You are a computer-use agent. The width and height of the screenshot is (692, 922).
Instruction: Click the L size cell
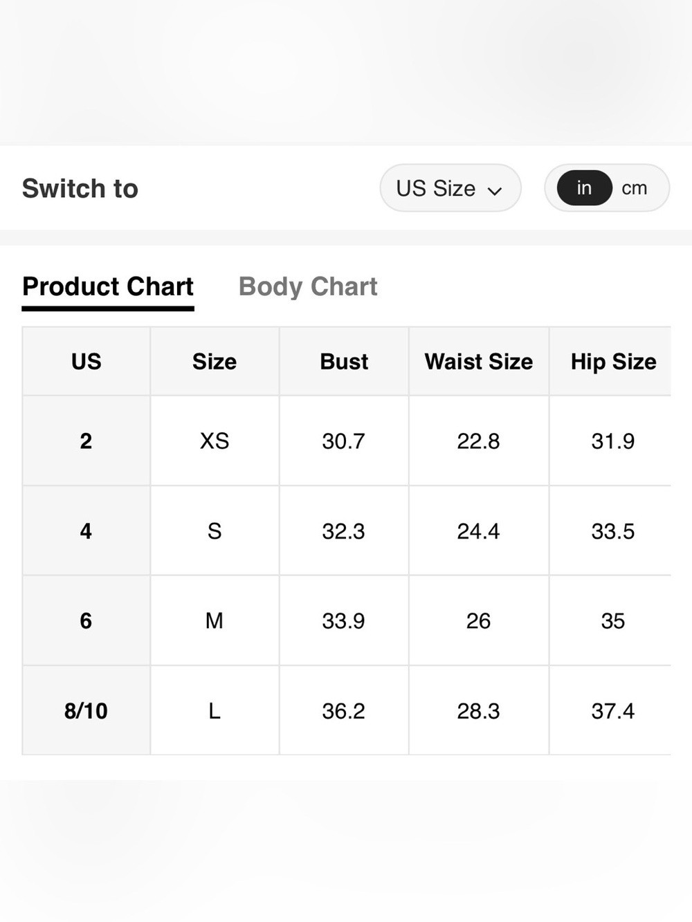(x=215, y=710)
